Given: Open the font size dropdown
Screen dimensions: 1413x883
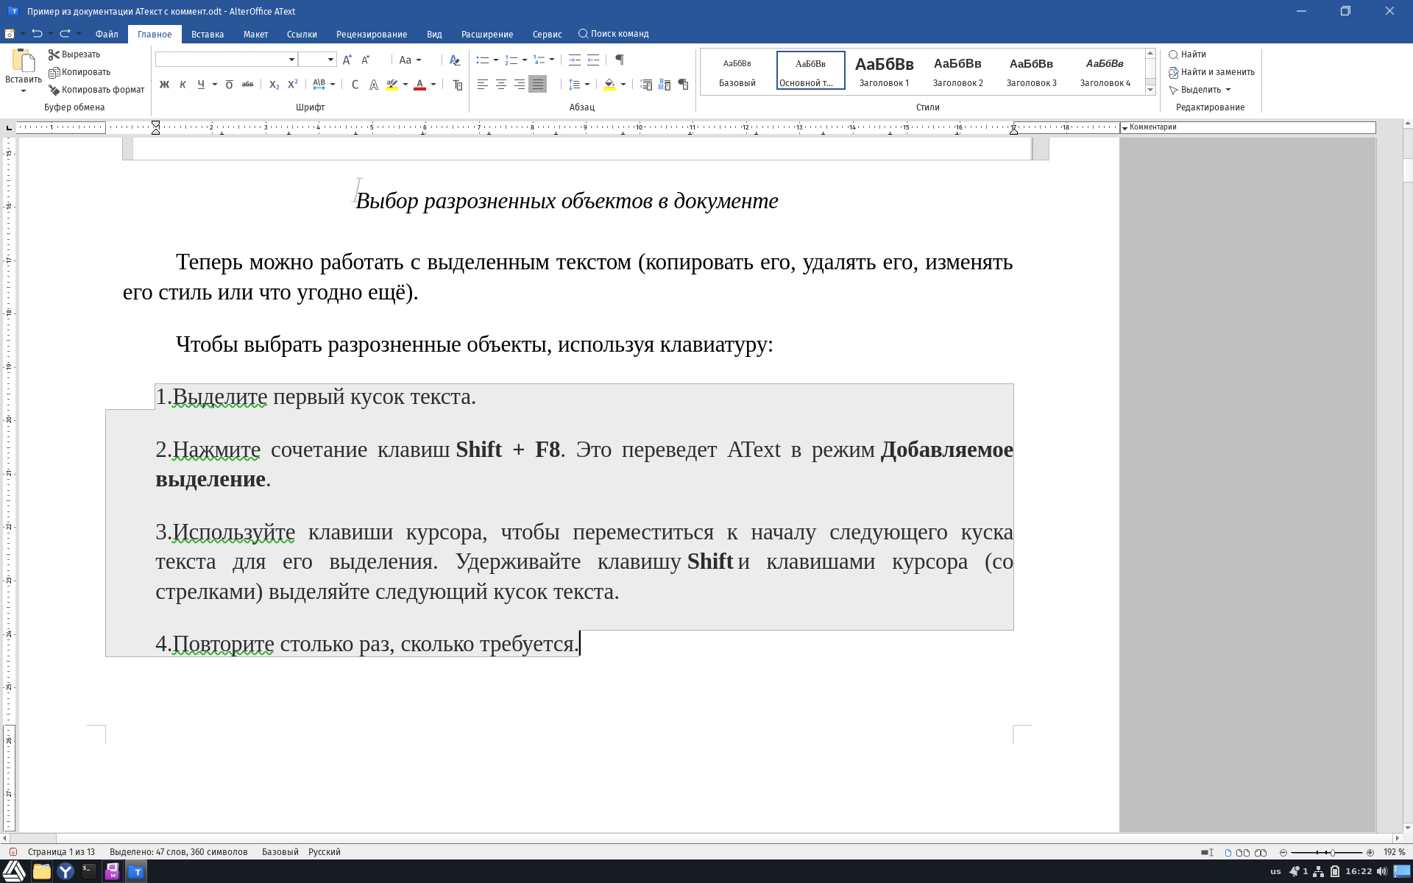Looking at the screenshot, I should pyautogui.click(x=331, y=60).
